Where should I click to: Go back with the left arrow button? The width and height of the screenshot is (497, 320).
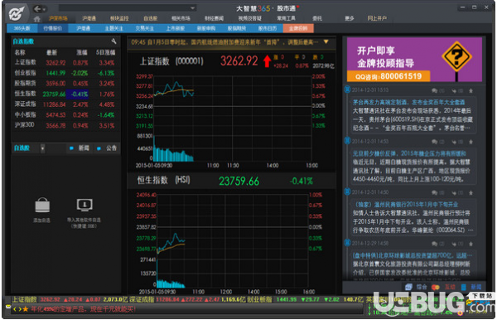pyautogui.click(x=37, y=9)
